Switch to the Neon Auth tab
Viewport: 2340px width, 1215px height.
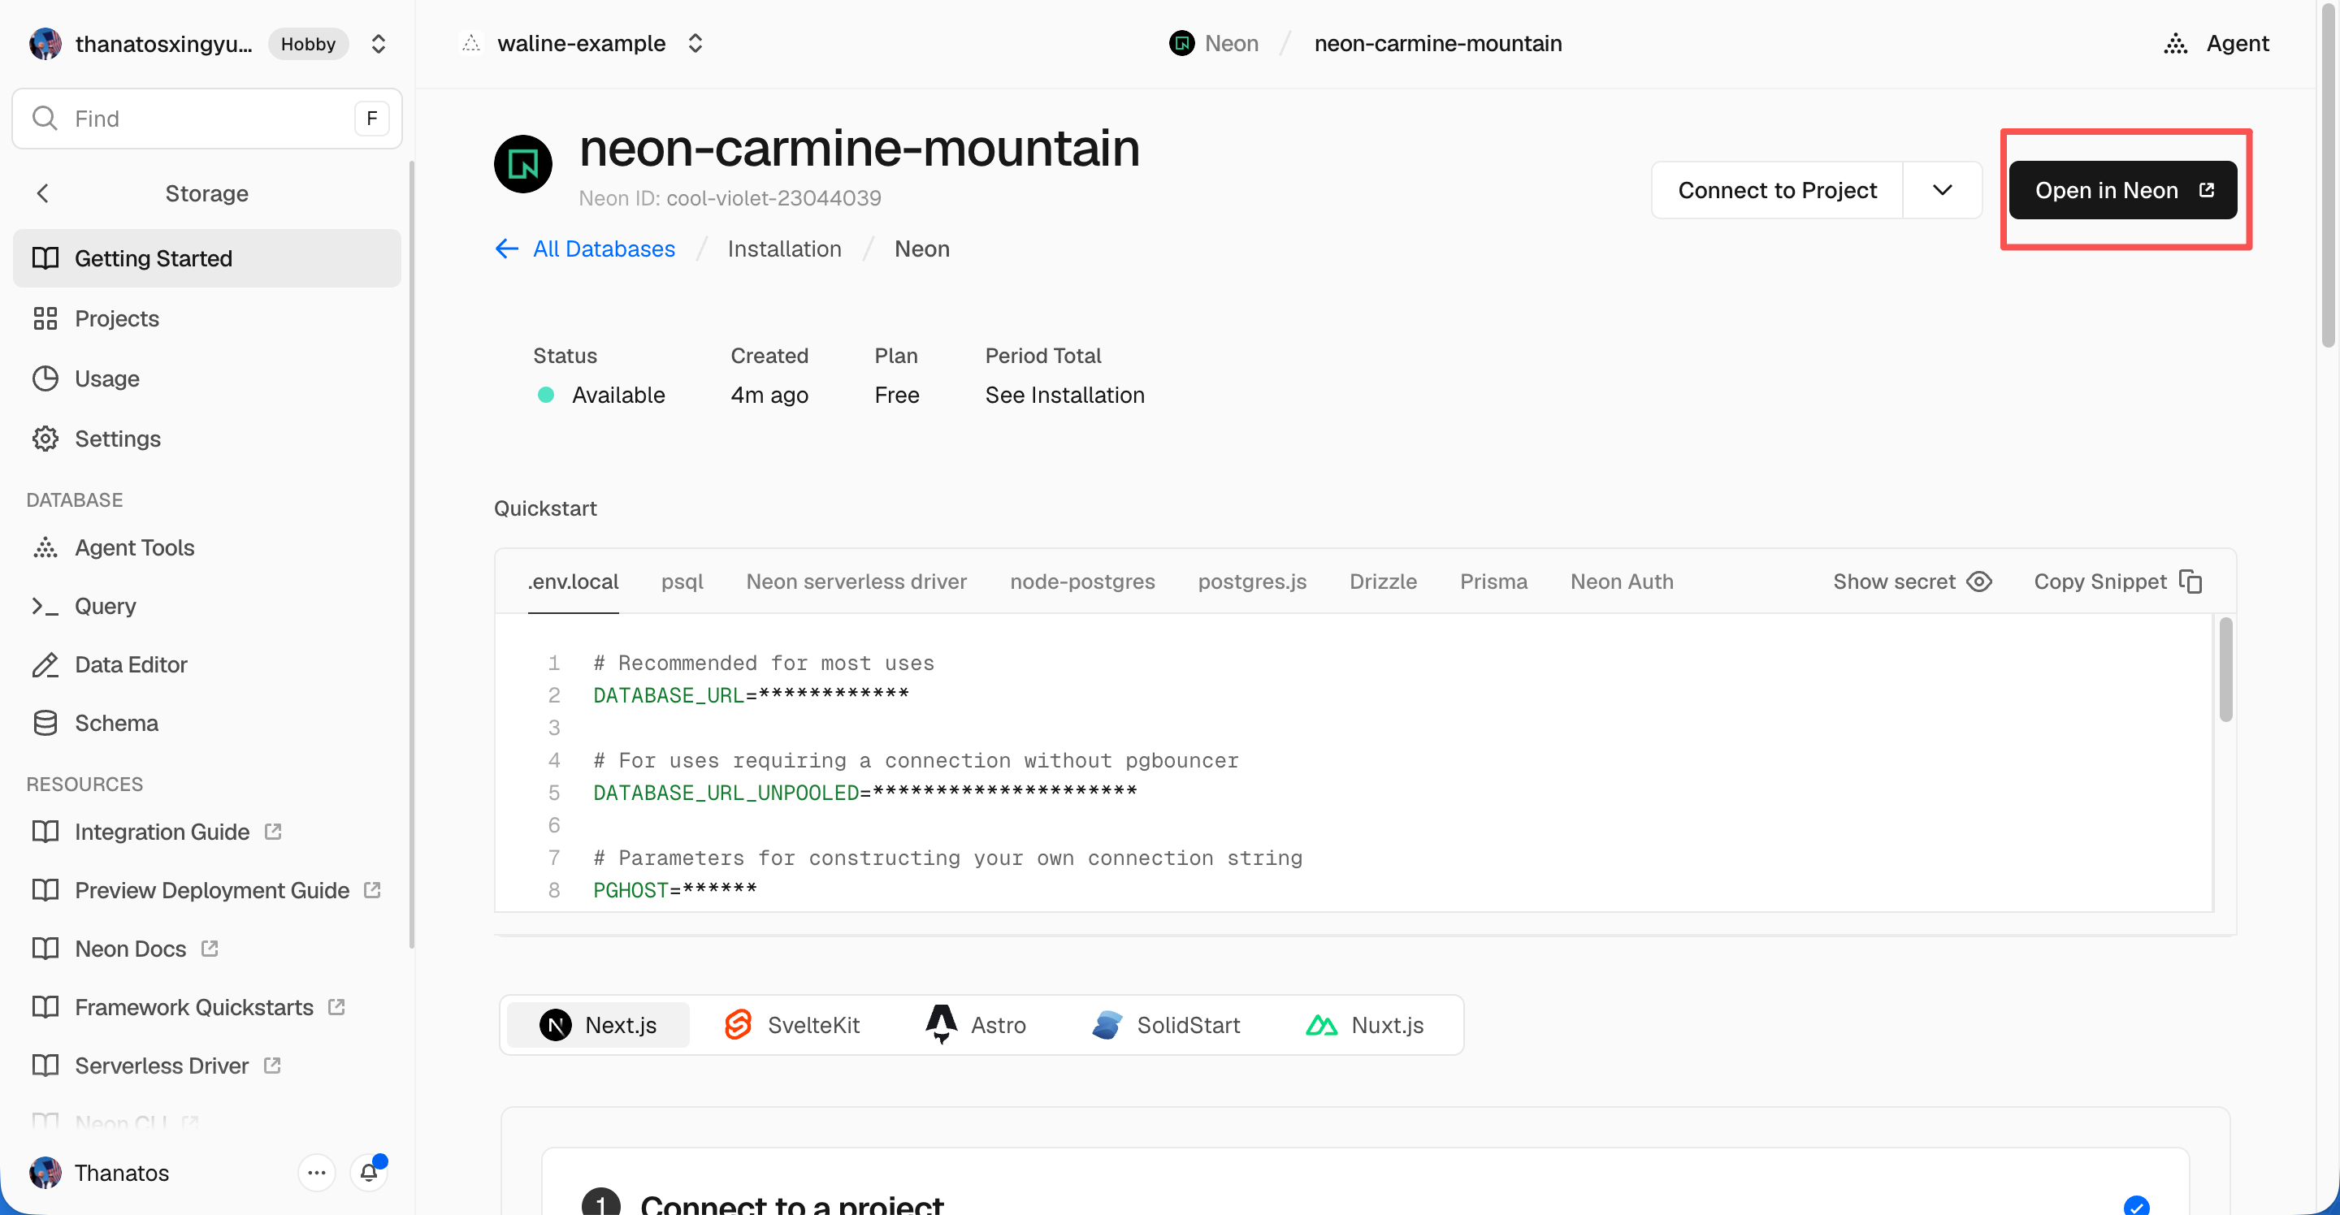(1622, 582)
